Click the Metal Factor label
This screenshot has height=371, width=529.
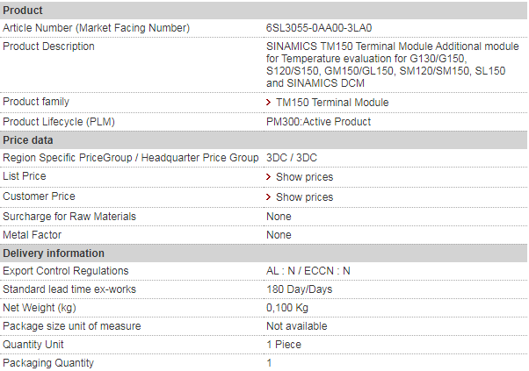32,235
